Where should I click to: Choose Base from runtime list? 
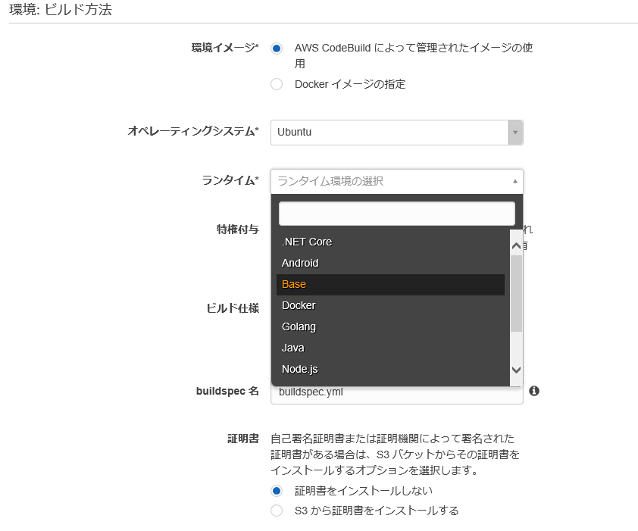pos(390,284)
